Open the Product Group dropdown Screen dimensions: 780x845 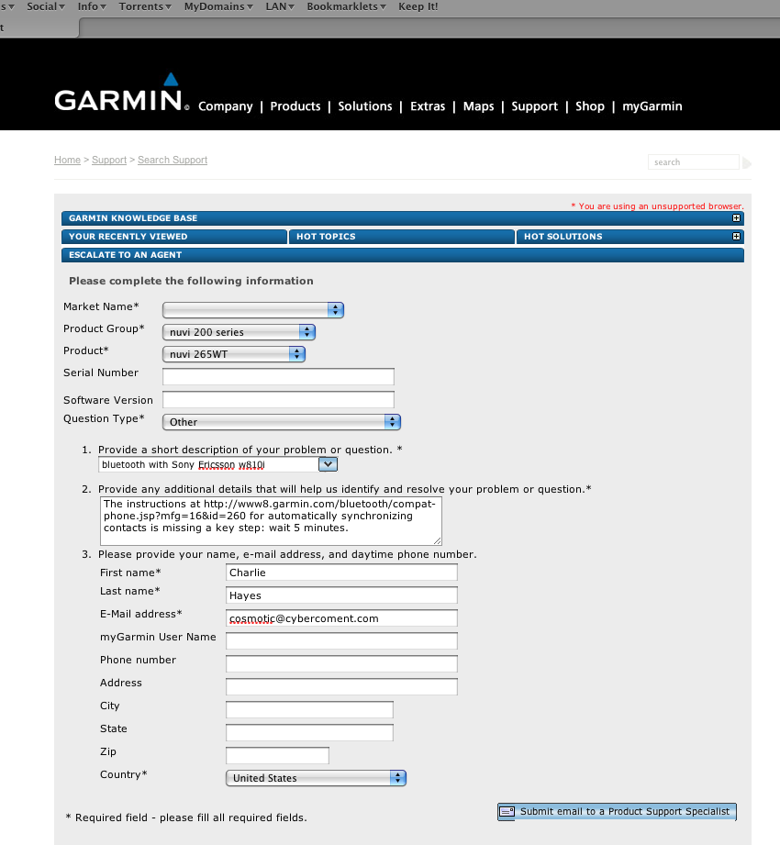[x=239, y=332]
